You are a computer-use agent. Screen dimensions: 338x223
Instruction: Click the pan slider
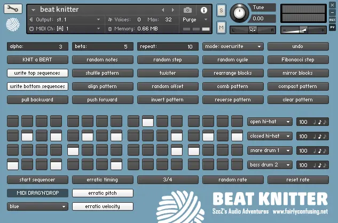(253, 30)
